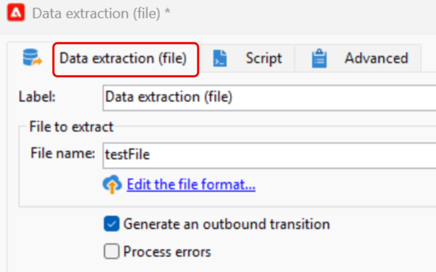Viewport: 436px width, 272px height.
Task: Click the empty title bar area right of the title
Action: pos(302,13)
